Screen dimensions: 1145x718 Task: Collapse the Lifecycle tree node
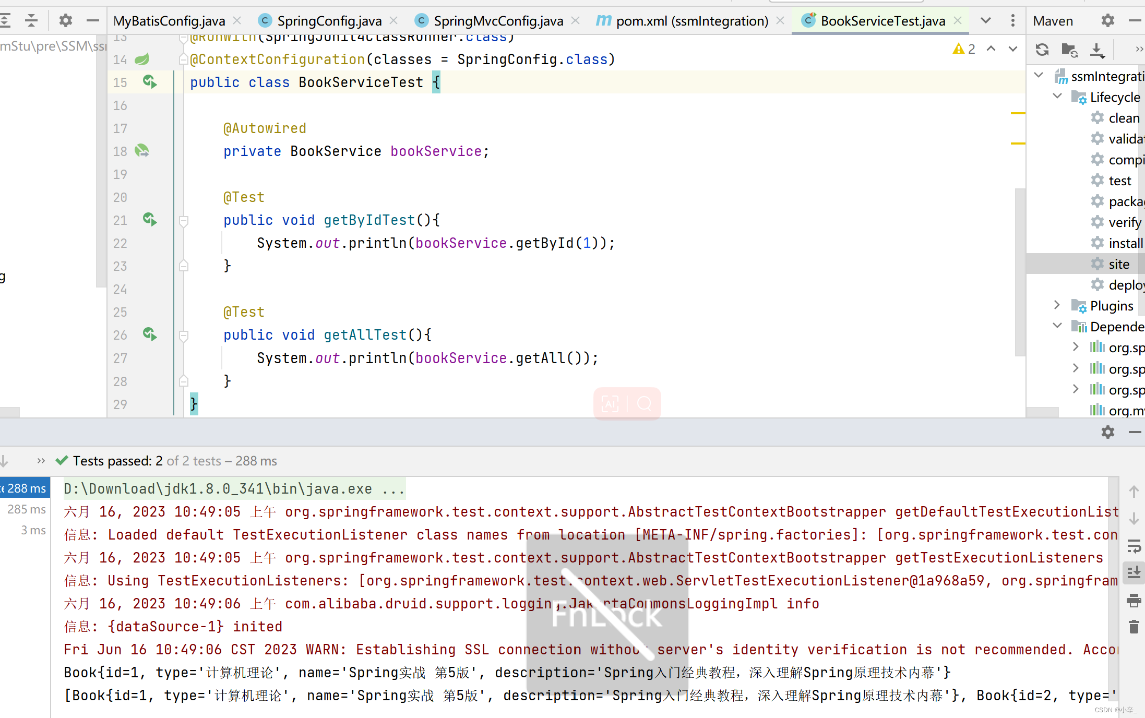point(1057,97)
